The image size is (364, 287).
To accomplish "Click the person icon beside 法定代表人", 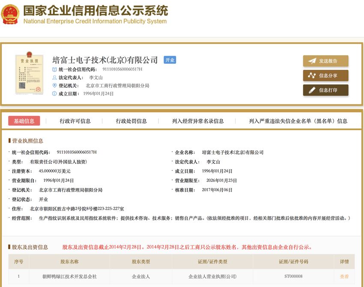I will (x=54, y=78).
